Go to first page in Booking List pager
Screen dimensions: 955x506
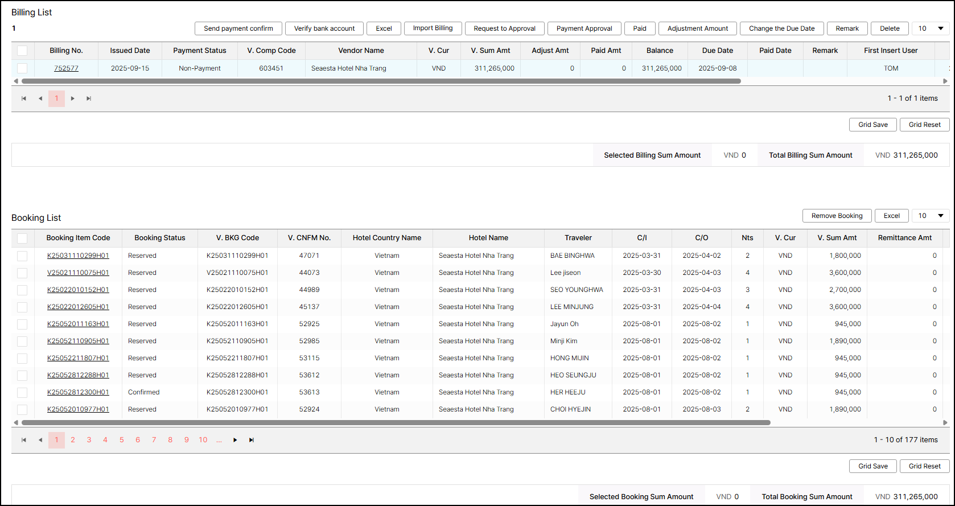[x=24, y=440]
